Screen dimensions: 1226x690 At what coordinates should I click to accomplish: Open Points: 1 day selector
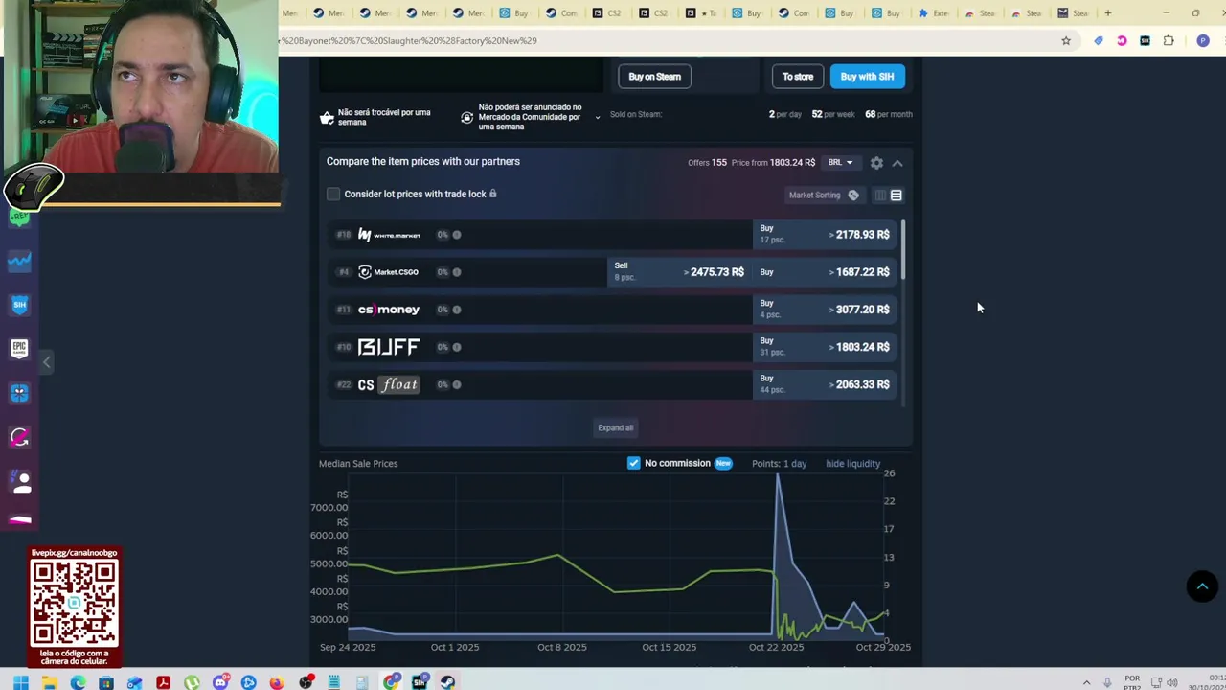pos(779,464)
